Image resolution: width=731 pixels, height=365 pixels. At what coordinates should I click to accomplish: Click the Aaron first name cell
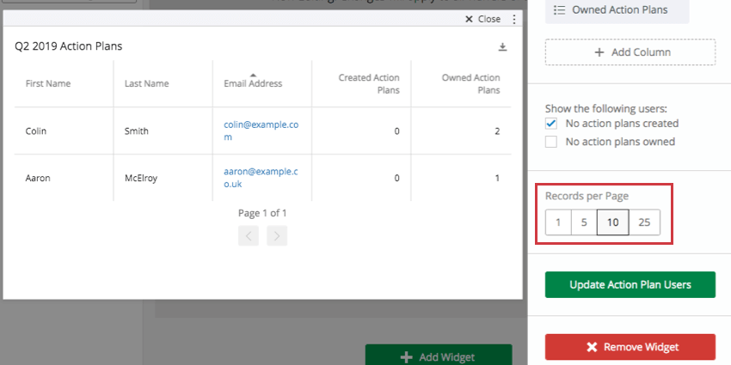coord(38,178)
